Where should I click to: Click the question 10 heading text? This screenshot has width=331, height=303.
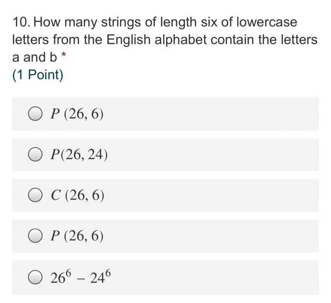[x=165, y=39]
